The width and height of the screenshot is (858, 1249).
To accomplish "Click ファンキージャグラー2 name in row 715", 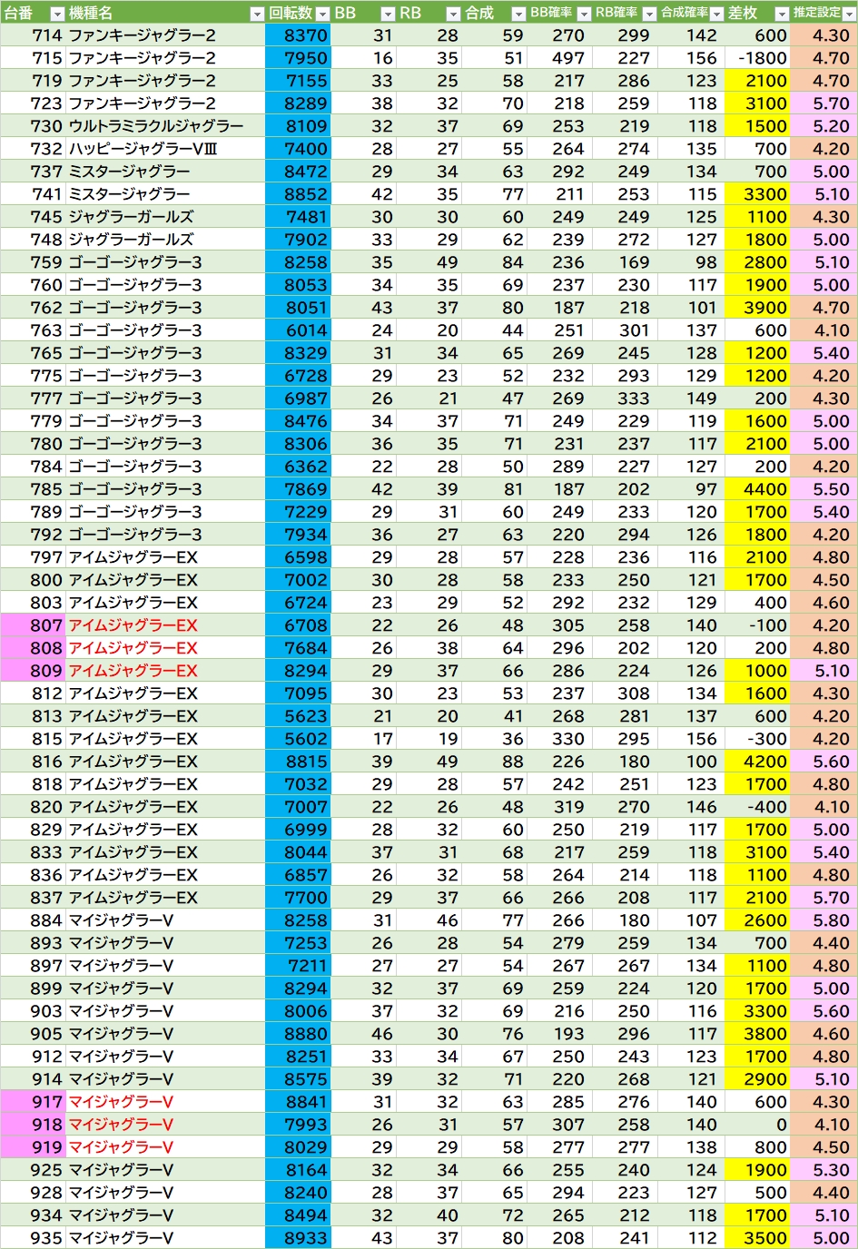I will click(x=143, y=58).
